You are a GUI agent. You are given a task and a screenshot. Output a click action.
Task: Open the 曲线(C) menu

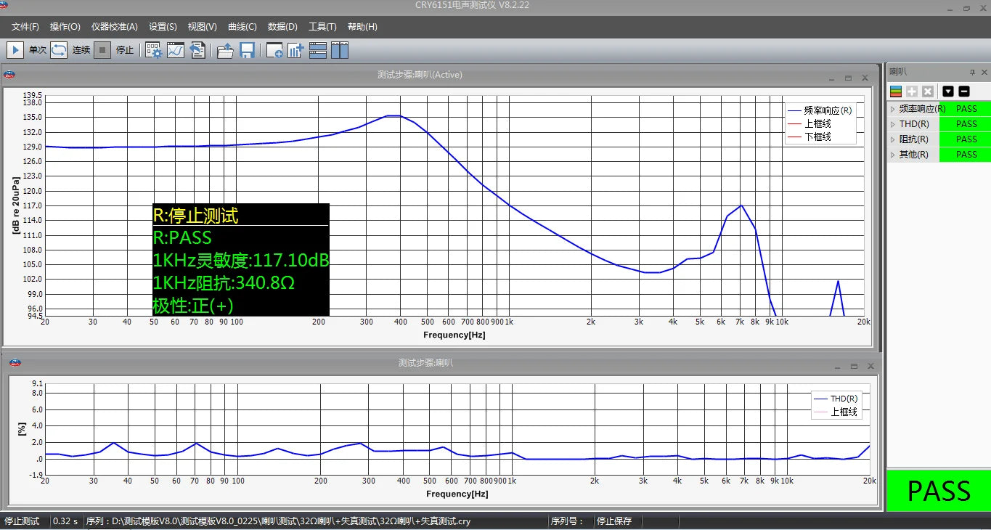click(x=242, y=27)
